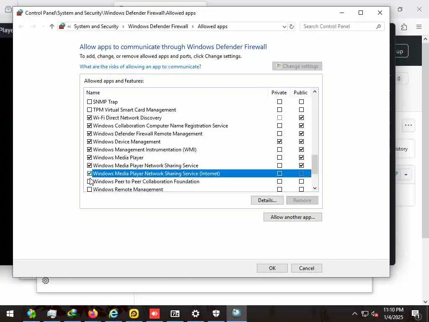This screenshot has width=429, height=322.
Task: Go to the System and Security breadcrumb
Action: 96,26
